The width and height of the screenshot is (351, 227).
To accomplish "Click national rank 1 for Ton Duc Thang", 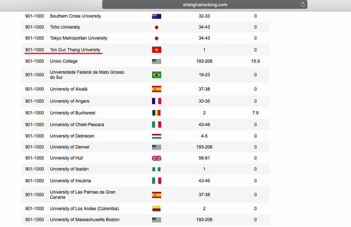I will [x=204, y=50].
